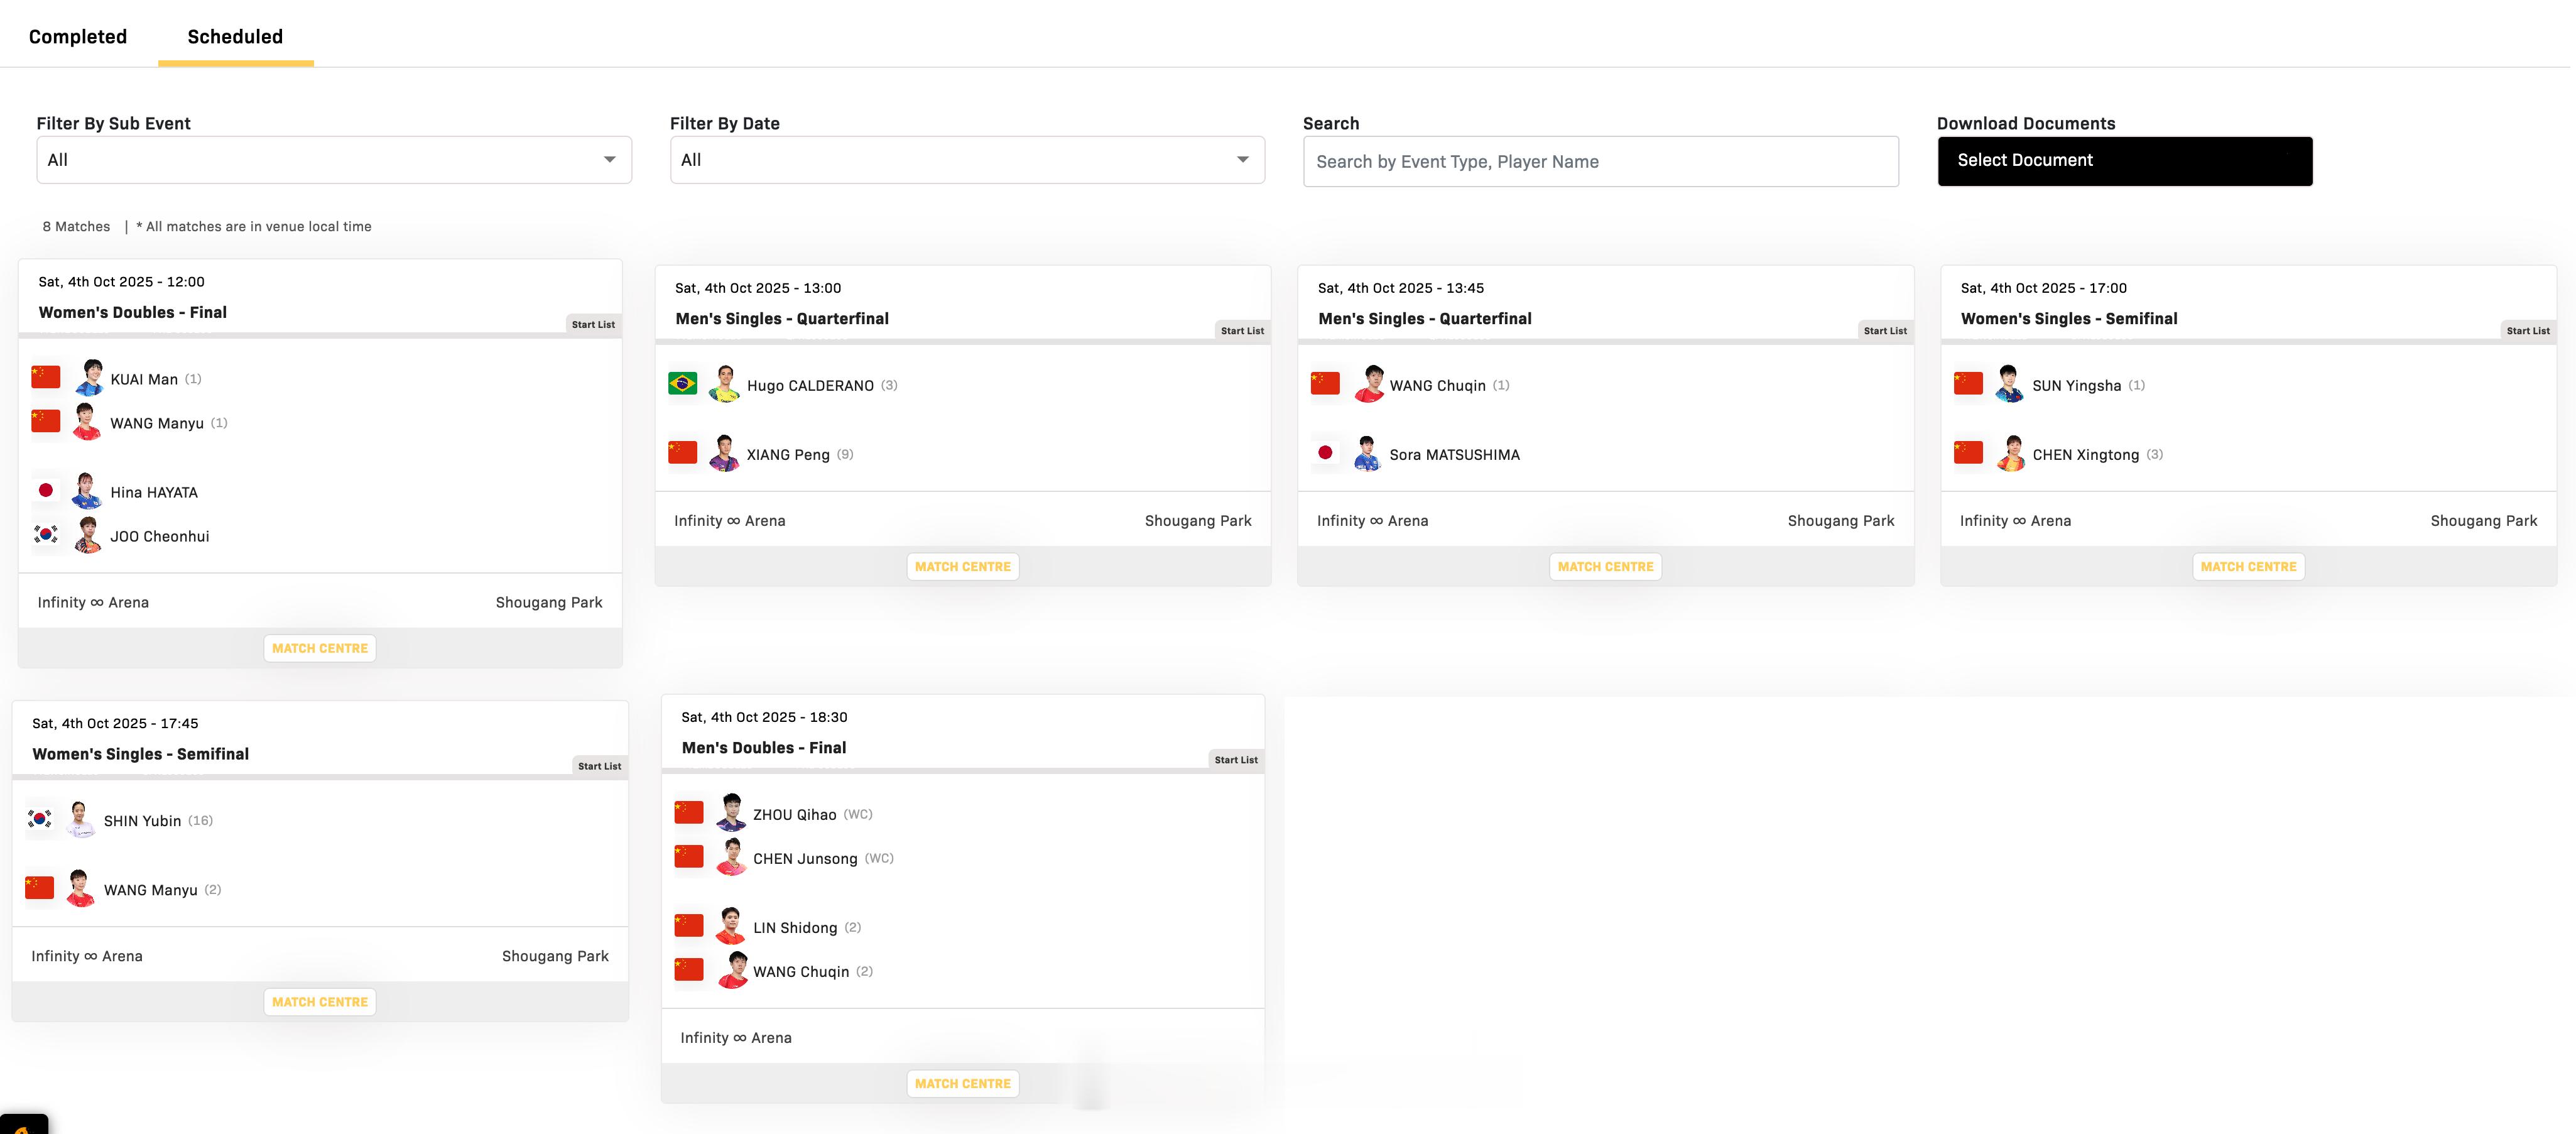Viewport: 2576px width, 1134px height.
Task: Select the Scheduled tab
Action: (235, 37)
